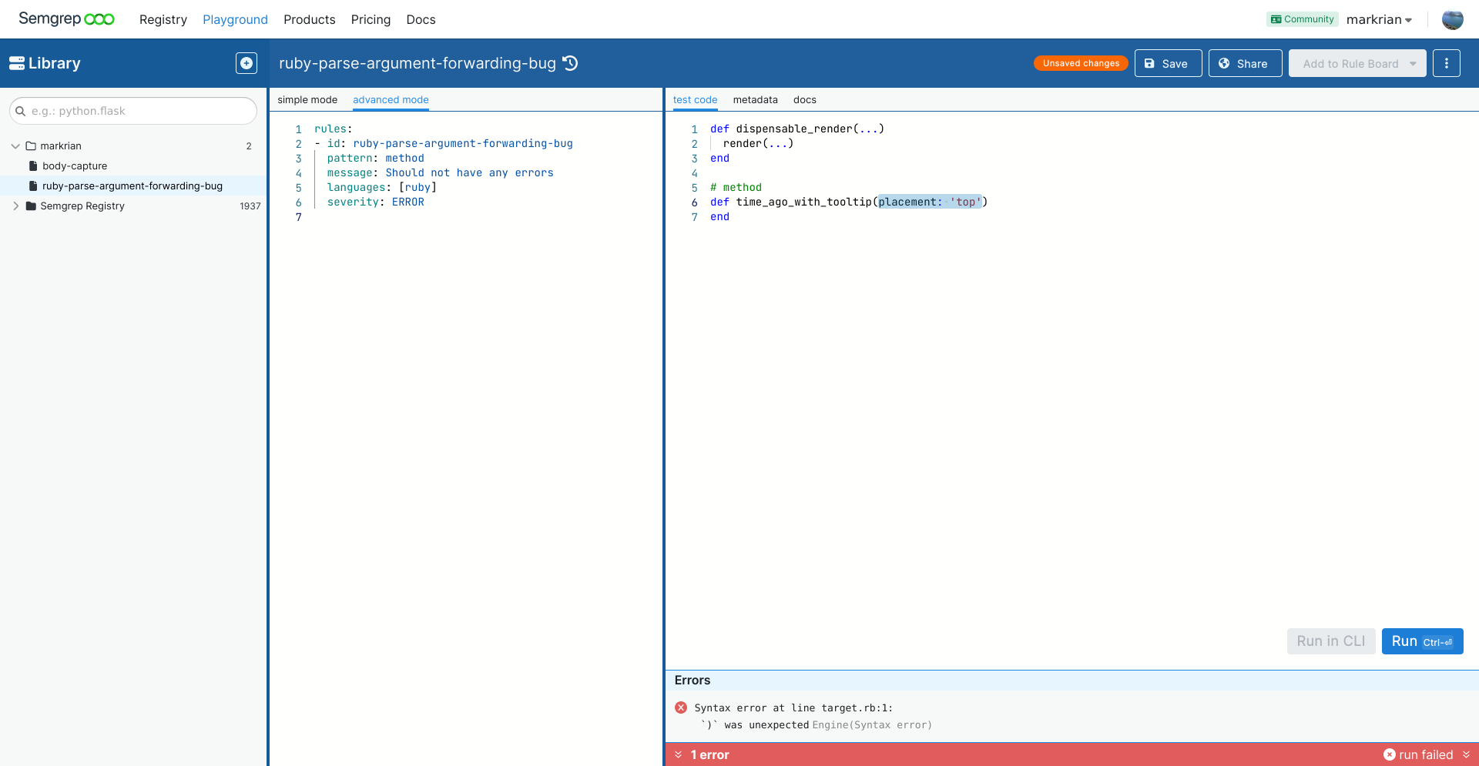Click the Community badge
The width and height of the screenshot is (1479, 766).
(x=1302, y=19)
